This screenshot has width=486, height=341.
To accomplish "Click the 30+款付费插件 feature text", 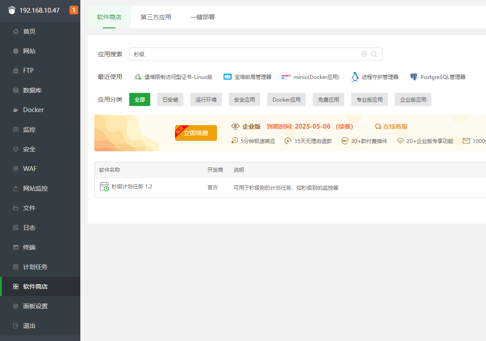I will (x=369, y=141).
